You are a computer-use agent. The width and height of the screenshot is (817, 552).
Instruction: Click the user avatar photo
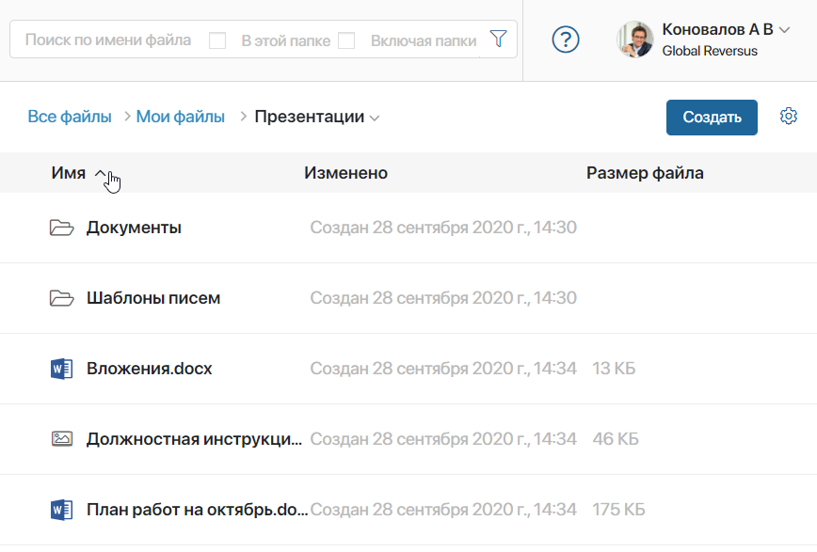634,39
